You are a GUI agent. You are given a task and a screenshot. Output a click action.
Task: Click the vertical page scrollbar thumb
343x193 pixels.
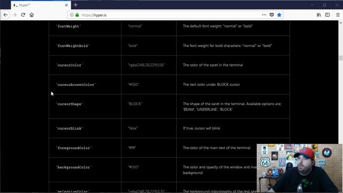tap(341, 58)
